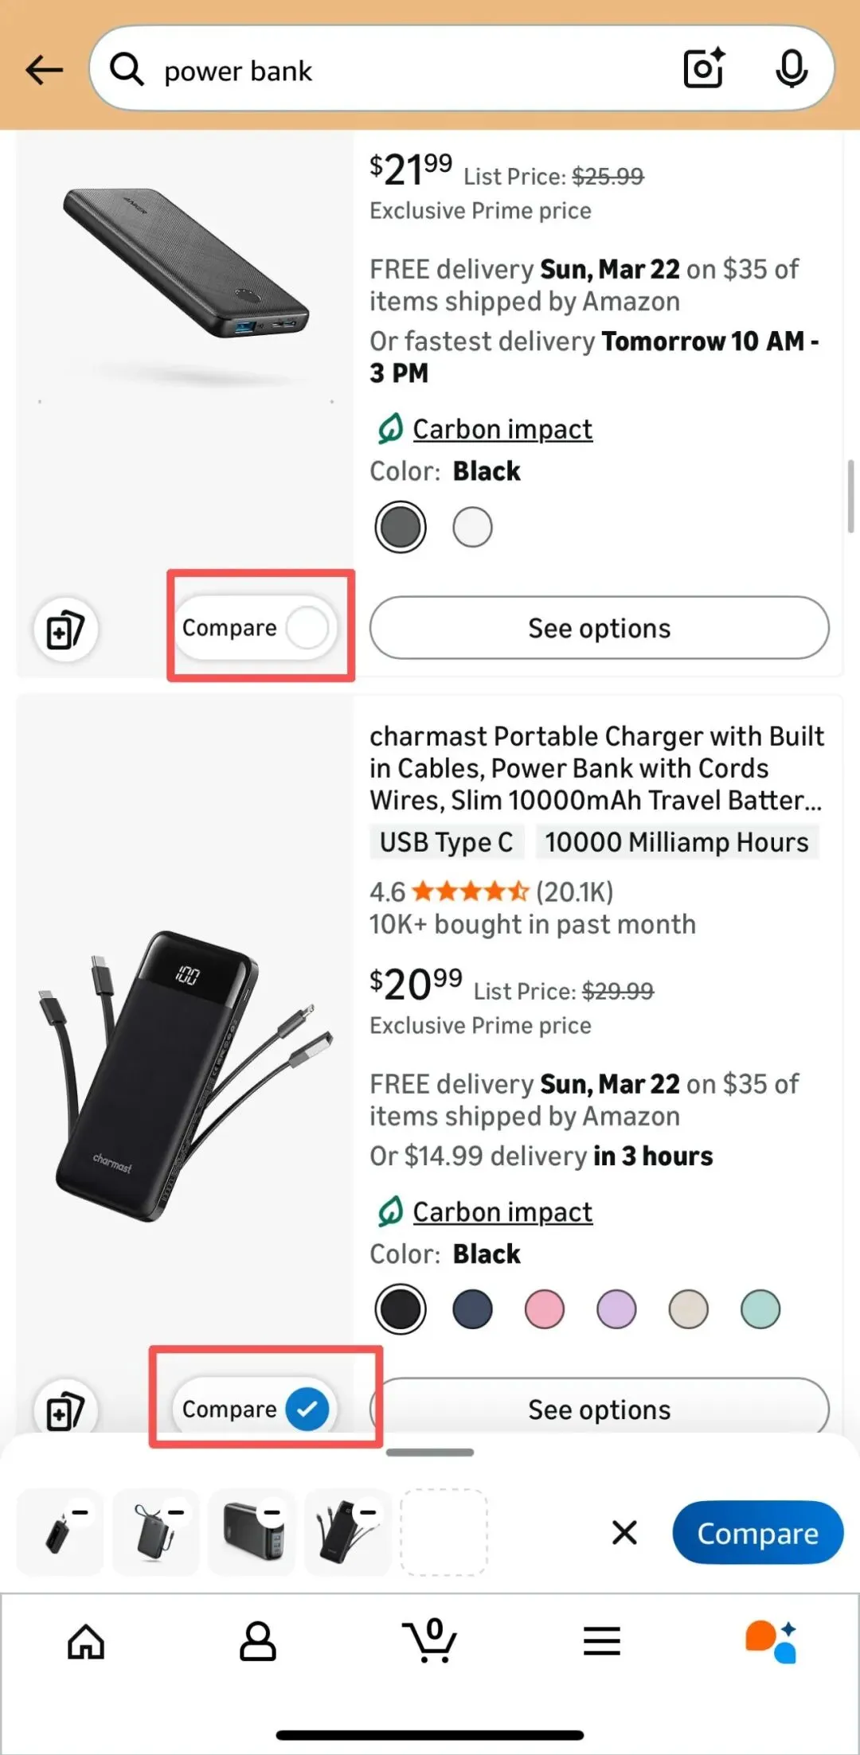This screenshot has width=860, height=1755.
Task: Expand the compare tray drag handle
Action: 430,1453
